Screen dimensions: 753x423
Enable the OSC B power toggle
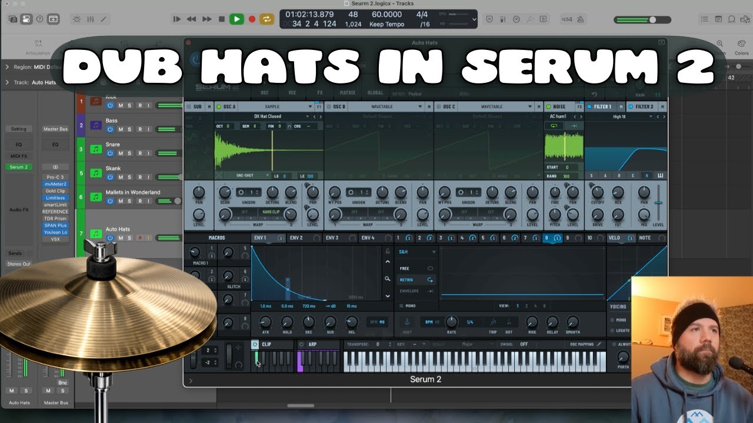329,107
